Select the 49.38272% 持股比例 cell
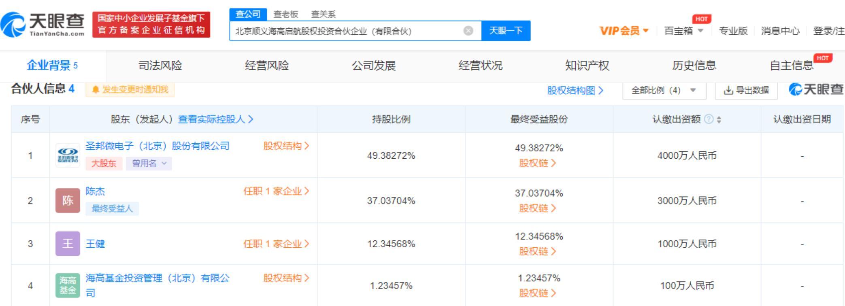845x306 pixels. [391, 155]
